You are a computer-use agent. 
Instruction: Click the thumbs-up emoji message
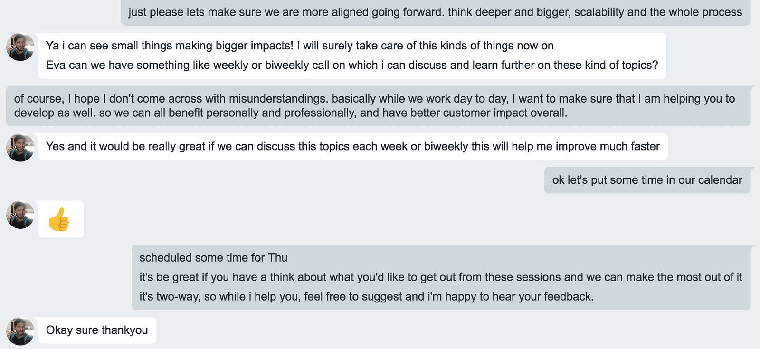click(x=61, y=219)
